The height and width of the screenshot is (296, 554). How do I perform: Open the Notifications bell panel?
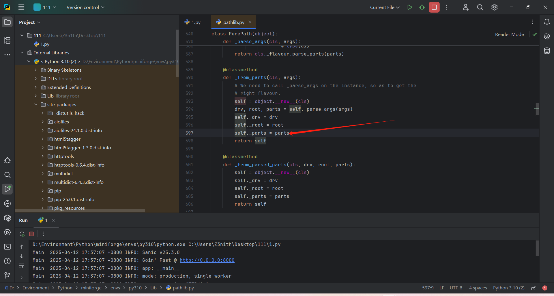point(547,22)
